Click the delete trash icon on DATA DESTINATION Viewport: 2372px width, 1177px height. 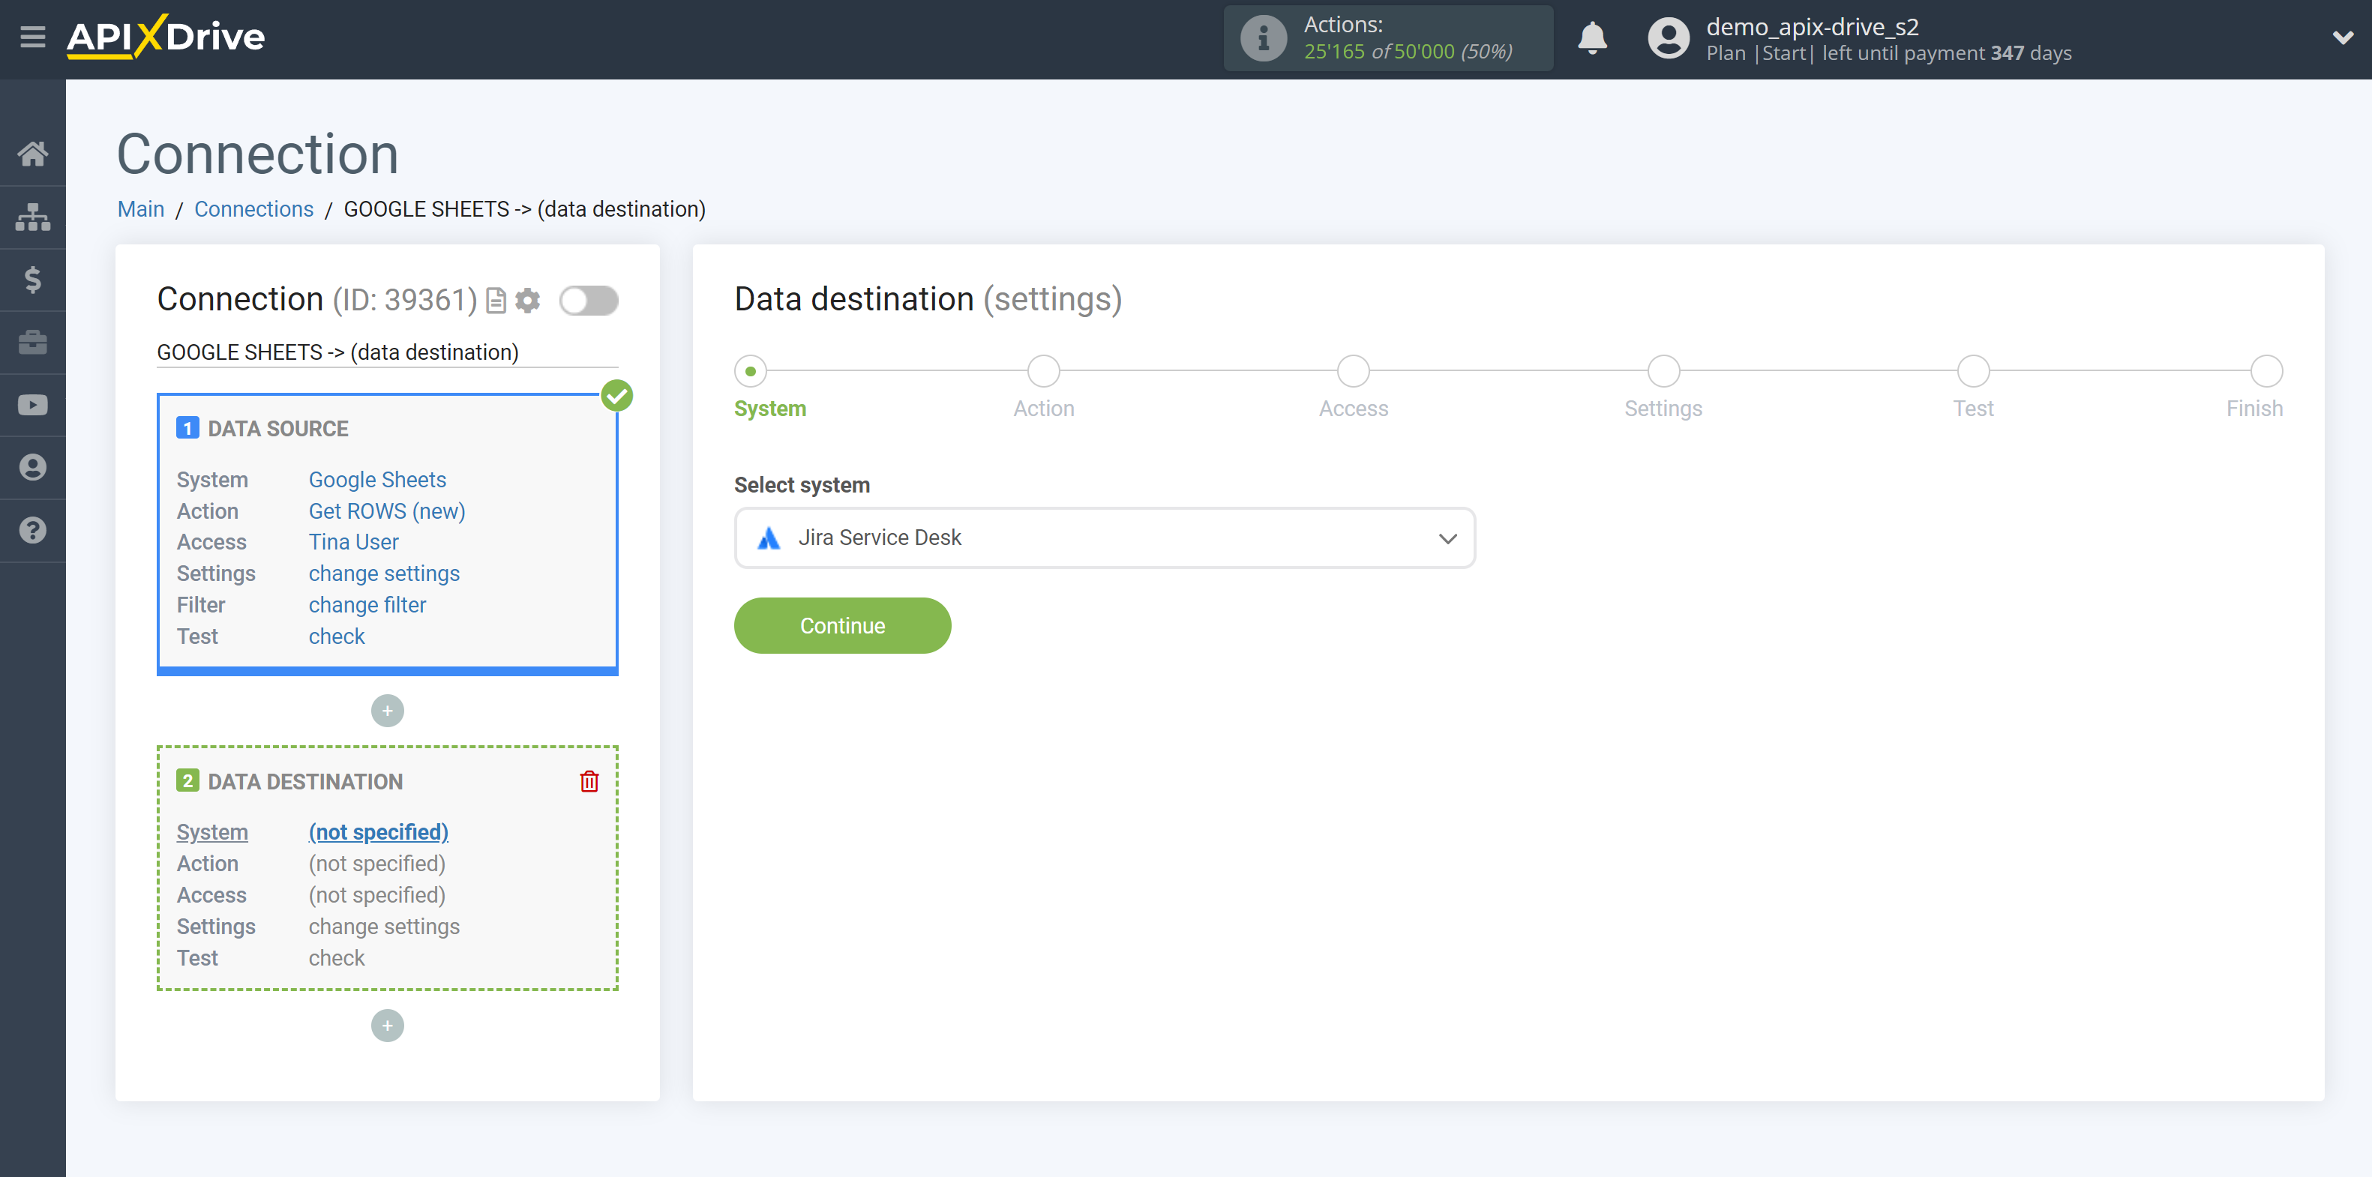pos(590,780)
